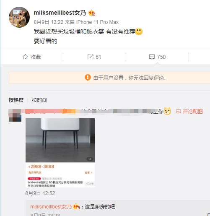Open the milksmelllbest user avatar photo
Viewport: 210px width, 216px height.
[x=19, y=17]
